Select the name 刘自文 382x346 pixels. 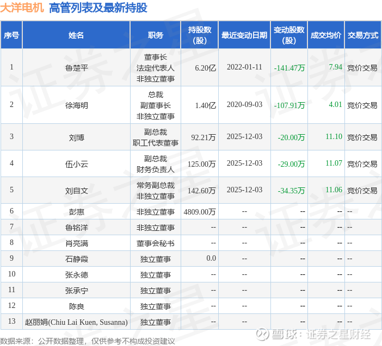77,191
